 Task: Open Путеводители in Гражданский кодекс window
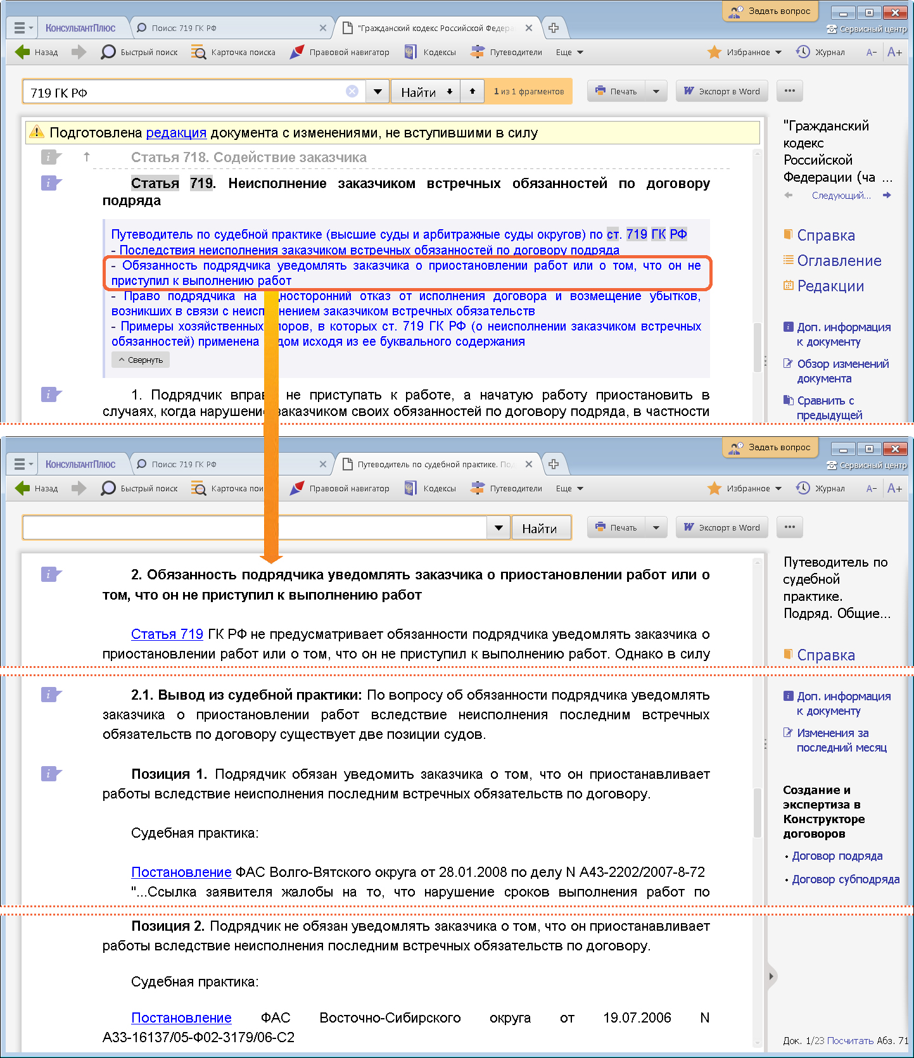506,52
